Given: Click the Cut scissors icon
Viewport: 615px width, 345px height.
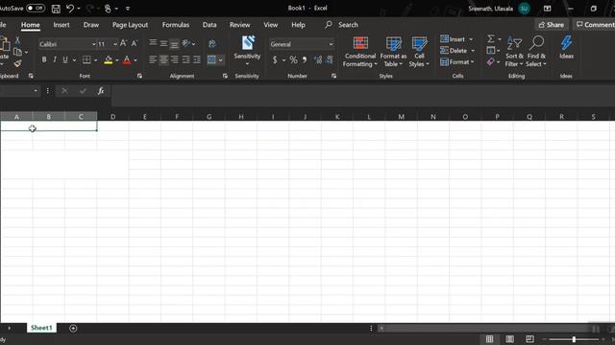Looking at the screenshot, I should [17, 40].
